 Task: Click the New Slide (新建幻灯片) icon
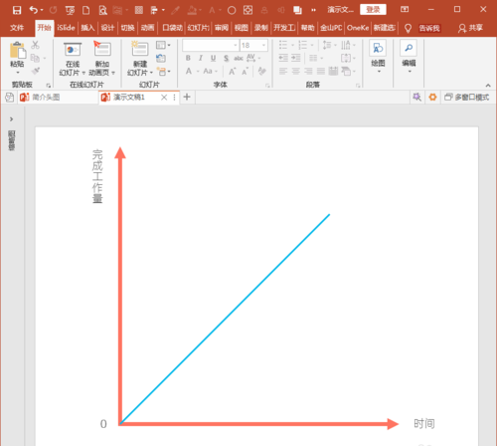tap(140, 49)
